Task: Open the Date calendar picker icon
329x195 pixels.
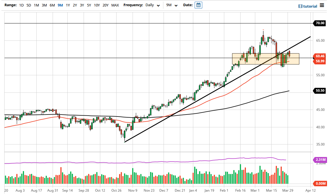Action: (x=198, y=5)
